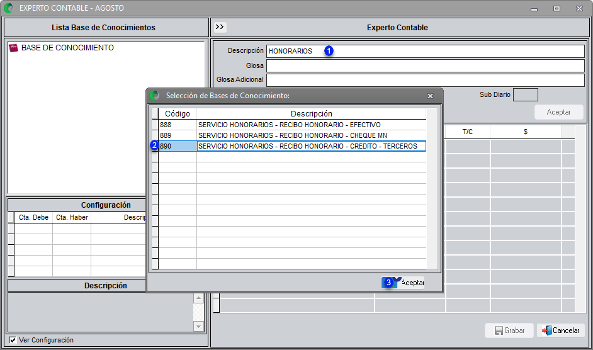This screenshot has width=593, height=350.
Task: Click the row selector for code 889
Action: pos(155,135)
